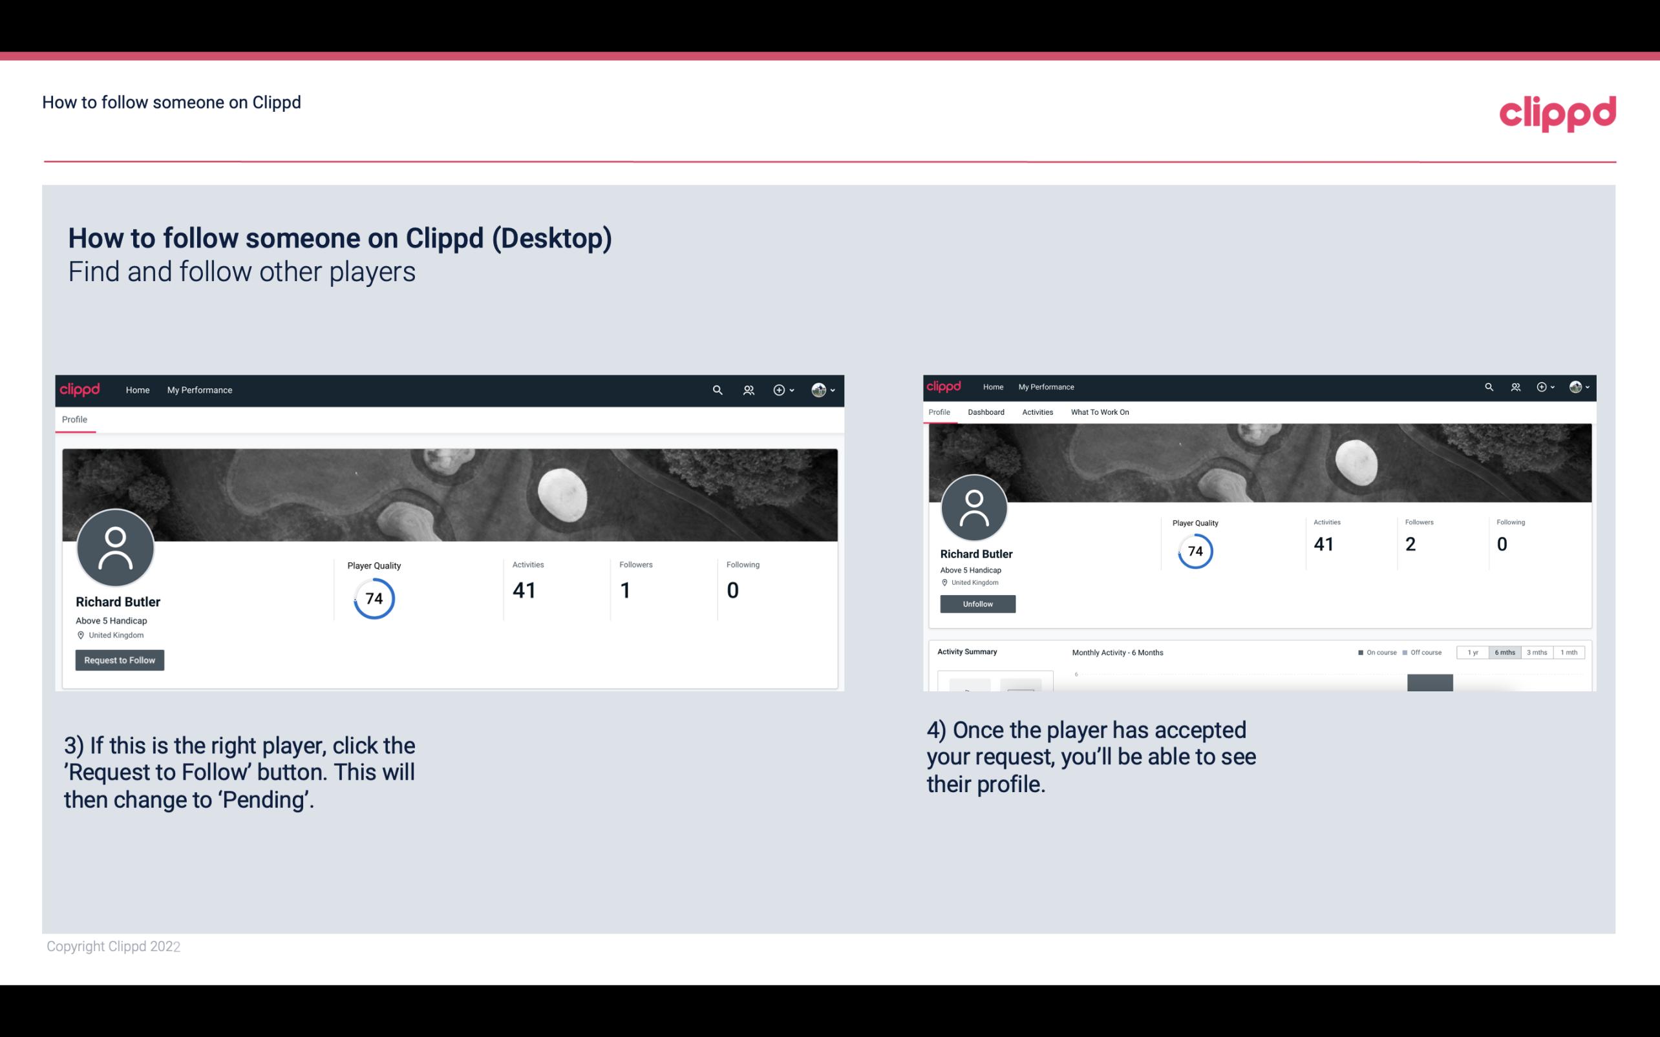Click the 'Request to Follow' button

coord(120,660)
